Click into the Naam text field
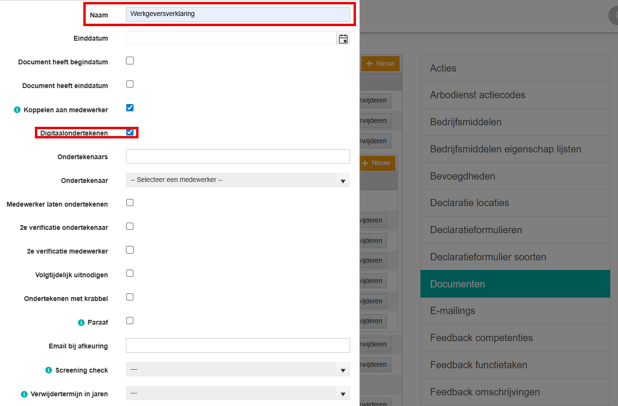The height and width of the screenshot is (406, 618). coord(237,14)
